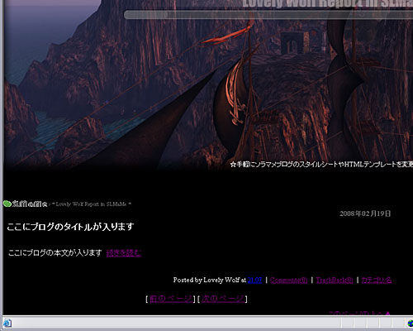Click the このページの上へ back-to-top link
The image size is (413, 331).
tap(359, 314)
